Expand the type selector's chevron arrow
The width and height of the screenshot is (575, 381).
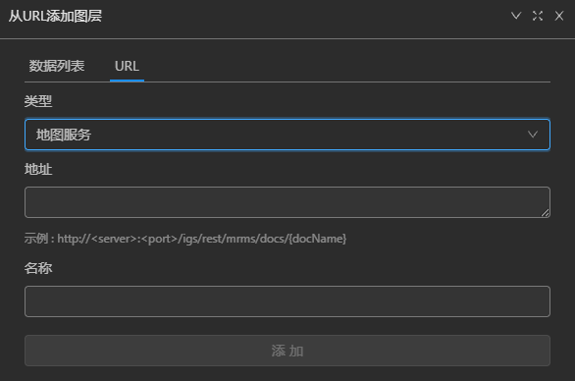pos(533,135)
